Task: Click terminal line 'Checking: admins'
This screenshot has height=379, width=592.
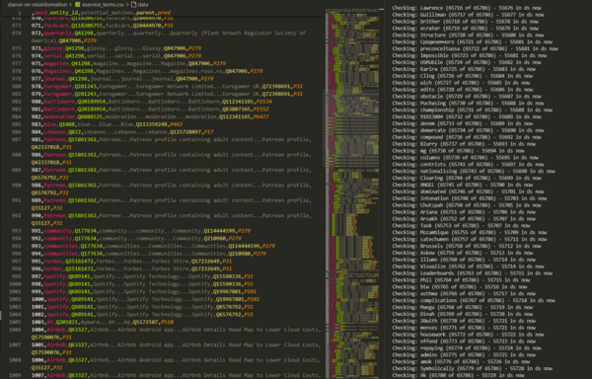Action: (464, 354)
